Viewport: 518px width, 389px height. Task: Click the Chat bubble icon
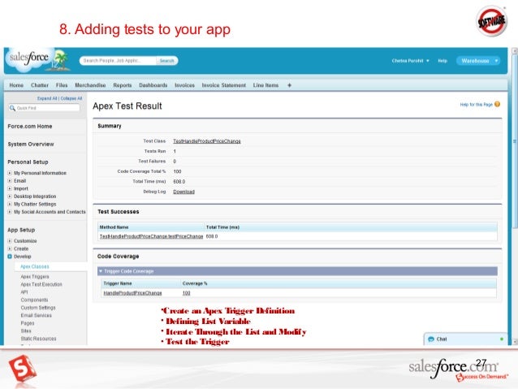431,339
